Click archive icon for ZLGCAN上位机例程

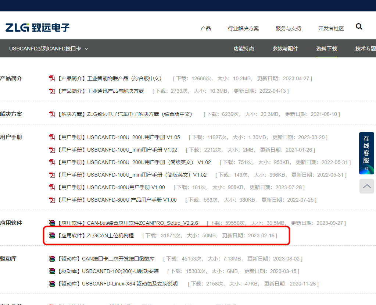[52, 235]
